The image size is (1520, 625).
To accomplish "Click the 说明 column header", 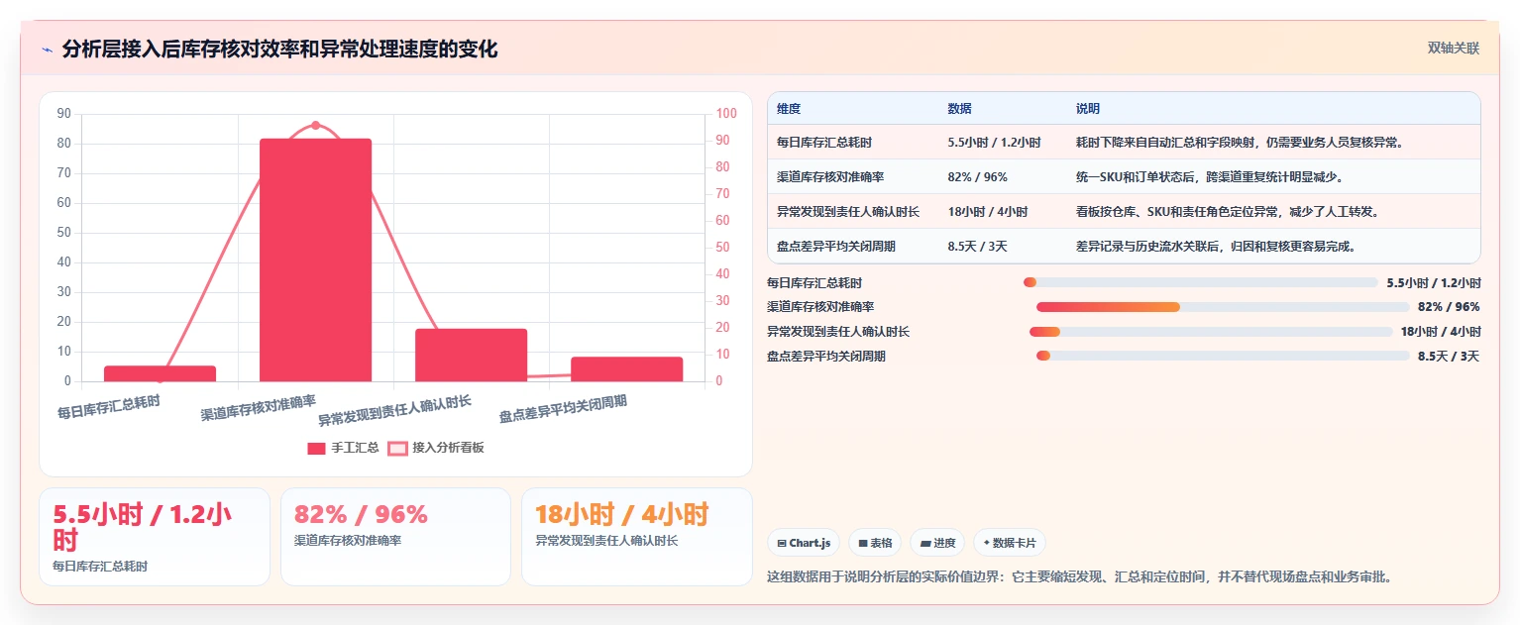I will pyautogui.click(x=1088, y=109).
